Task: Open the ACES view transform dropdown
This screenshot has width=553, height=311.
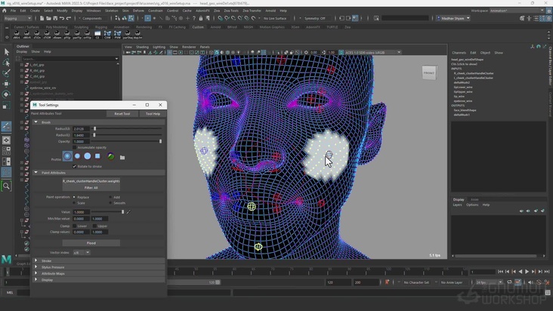Action: [x=372, y=53]
